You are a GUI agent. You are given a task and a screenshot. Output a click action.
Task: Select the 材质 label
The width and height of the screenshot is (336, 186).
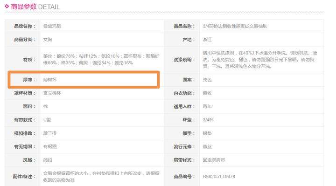click(x=29, y=60)
